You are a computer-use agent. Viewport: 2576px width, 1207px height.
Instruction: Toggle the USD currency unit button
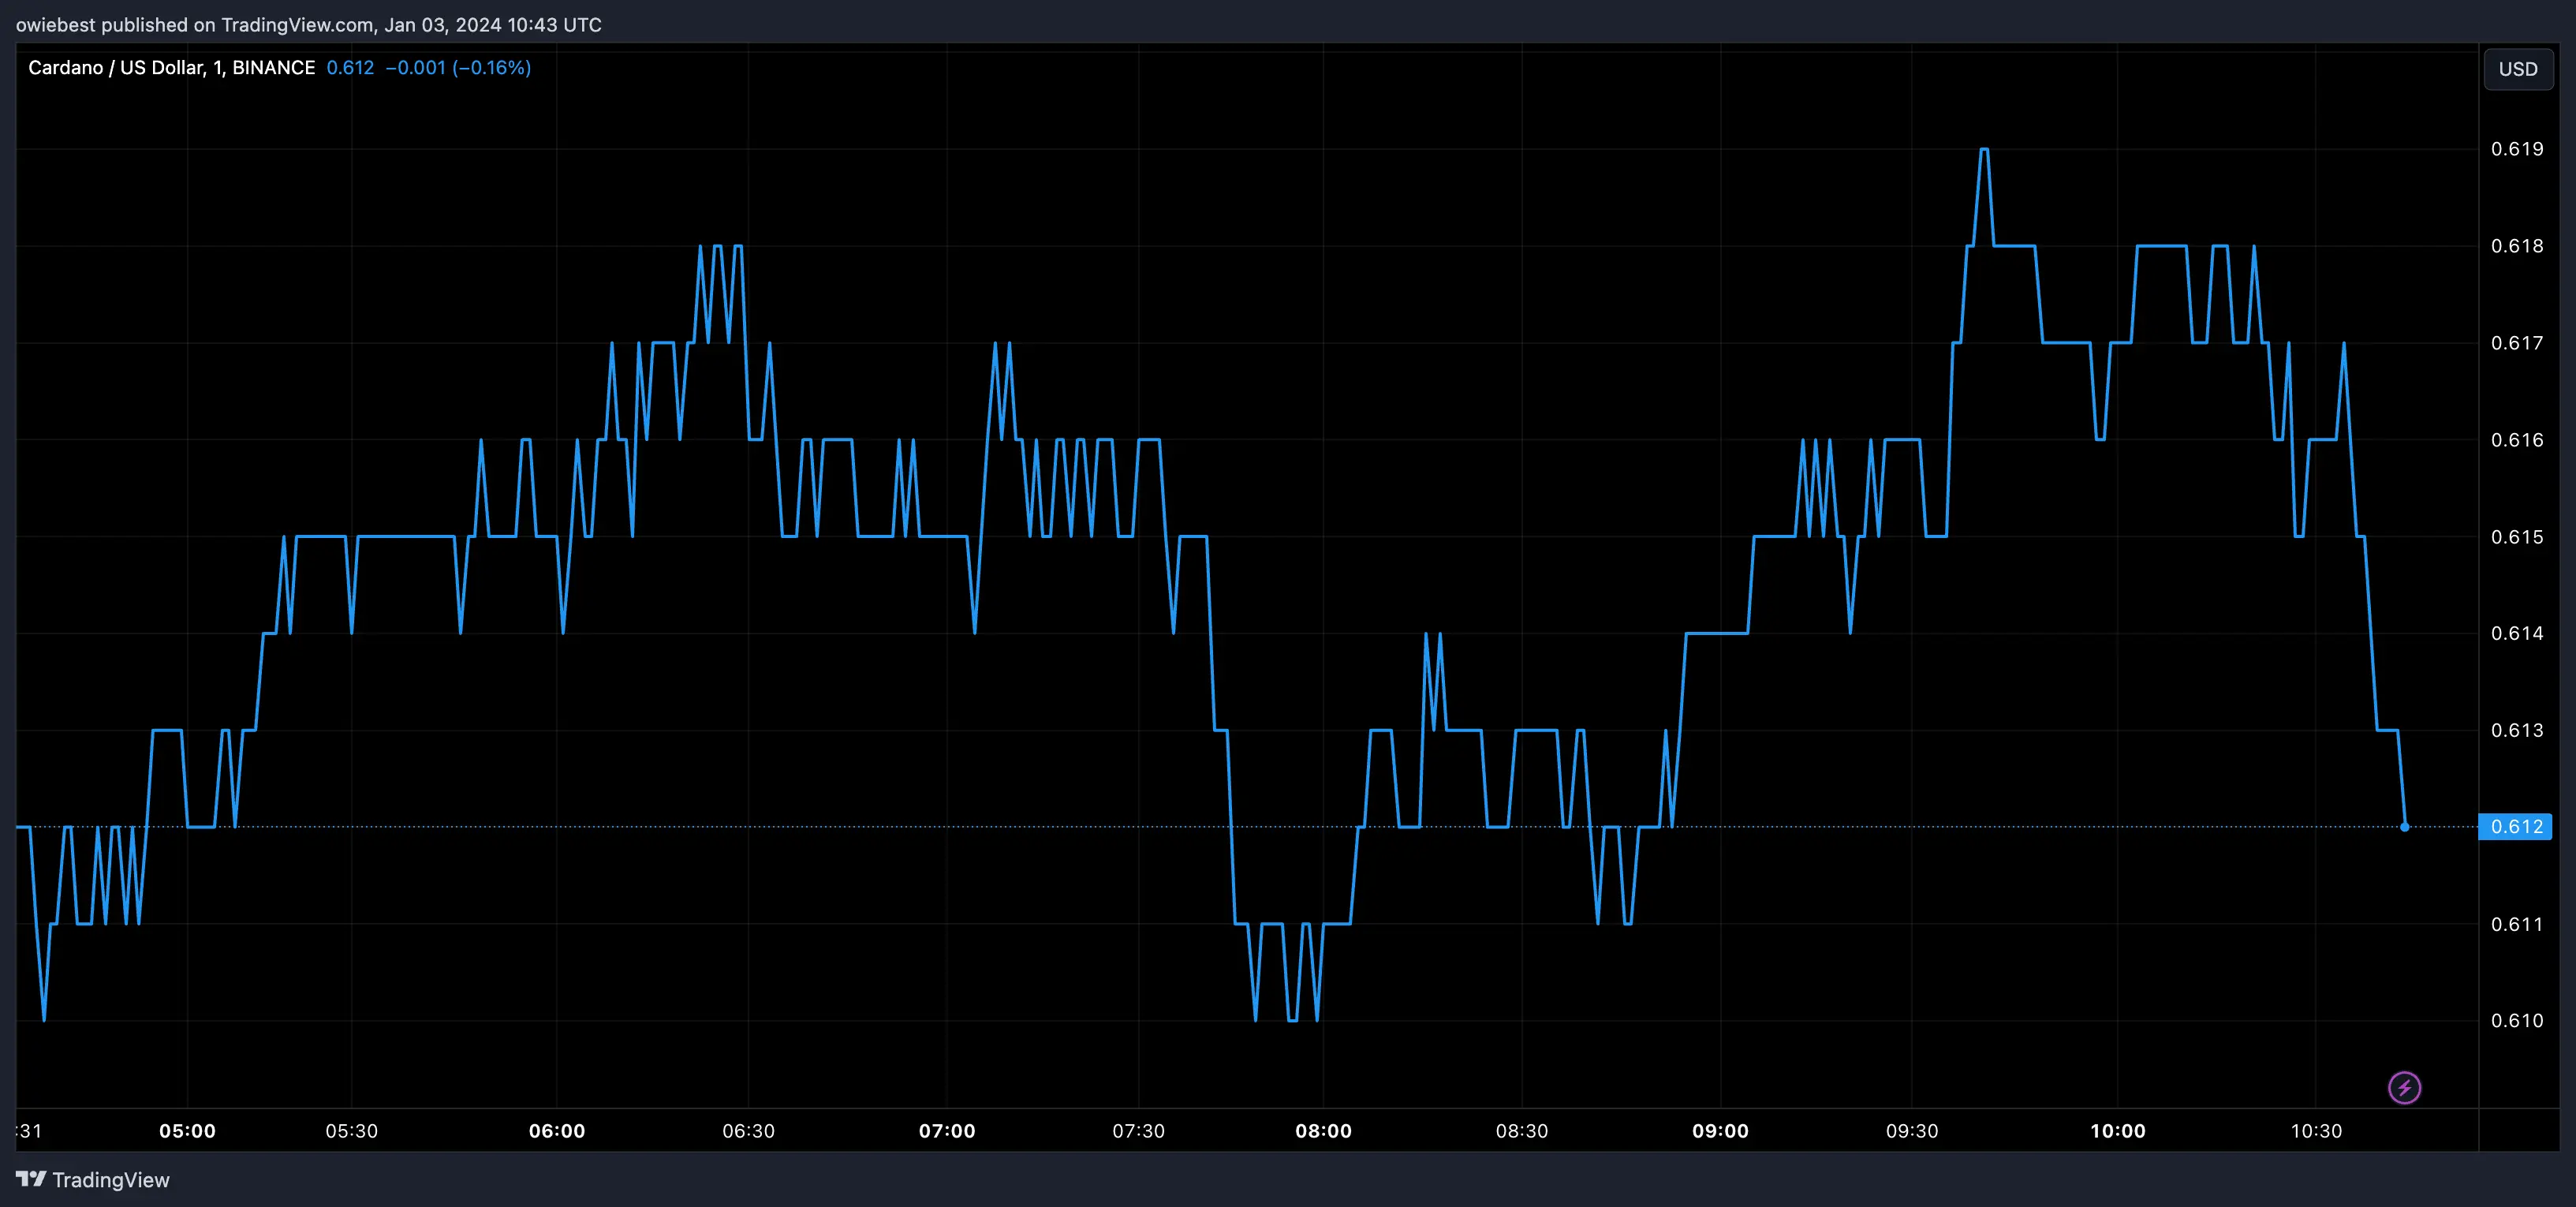click(2518, 68)
